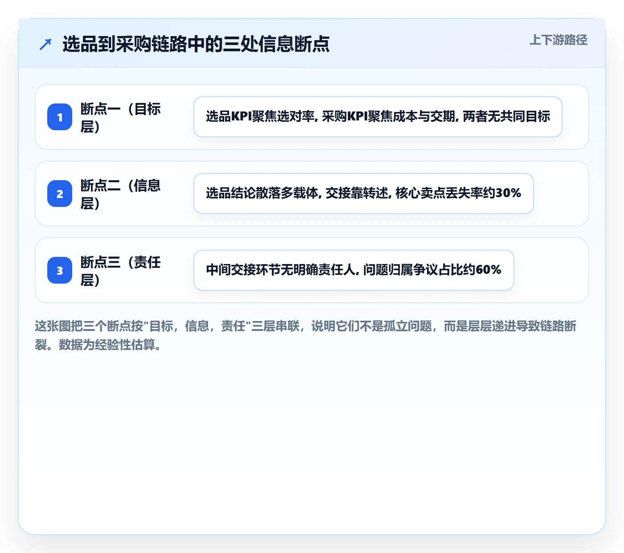Click the 上下游路径 label in the header

click(558, 40)
